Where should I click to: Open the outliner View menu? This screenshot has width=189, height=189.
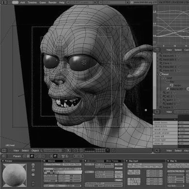(169, 111)
